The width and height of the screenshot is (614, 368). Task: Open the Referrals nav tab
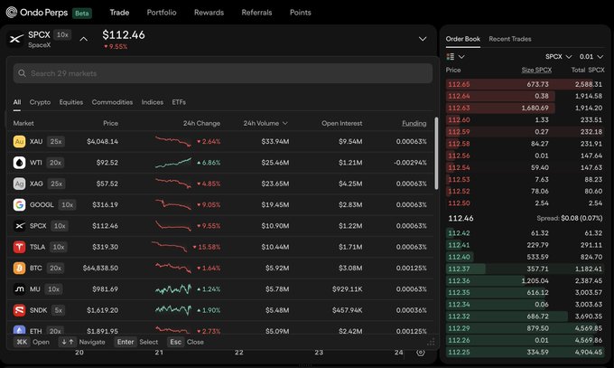click(256, 13)
